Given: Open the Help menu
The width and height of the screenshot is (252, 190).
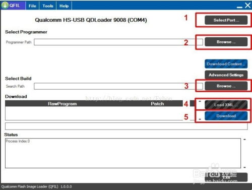Looking at the screenshot, I should (x=64, y=6).
